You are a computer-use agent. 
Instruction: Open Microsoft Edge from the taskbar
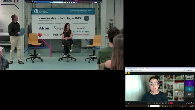(167, 106)
